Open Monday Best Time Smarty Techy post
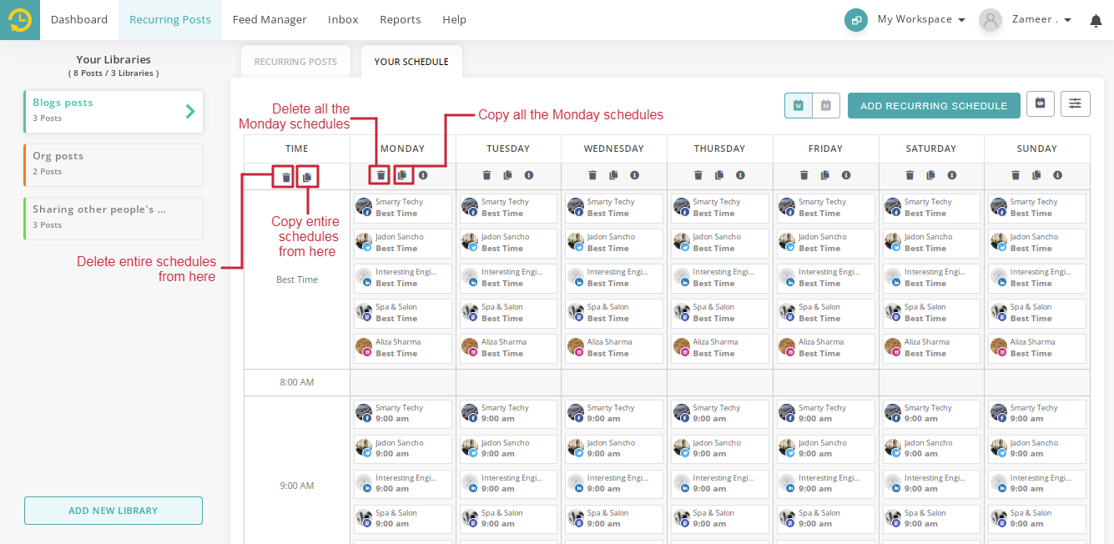 pos(403,208)
